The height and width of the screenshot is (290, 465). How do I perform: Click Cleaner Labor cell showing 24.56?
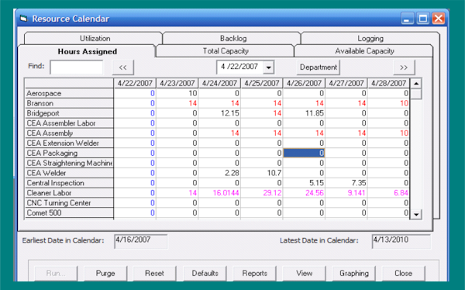coord(304,192)
